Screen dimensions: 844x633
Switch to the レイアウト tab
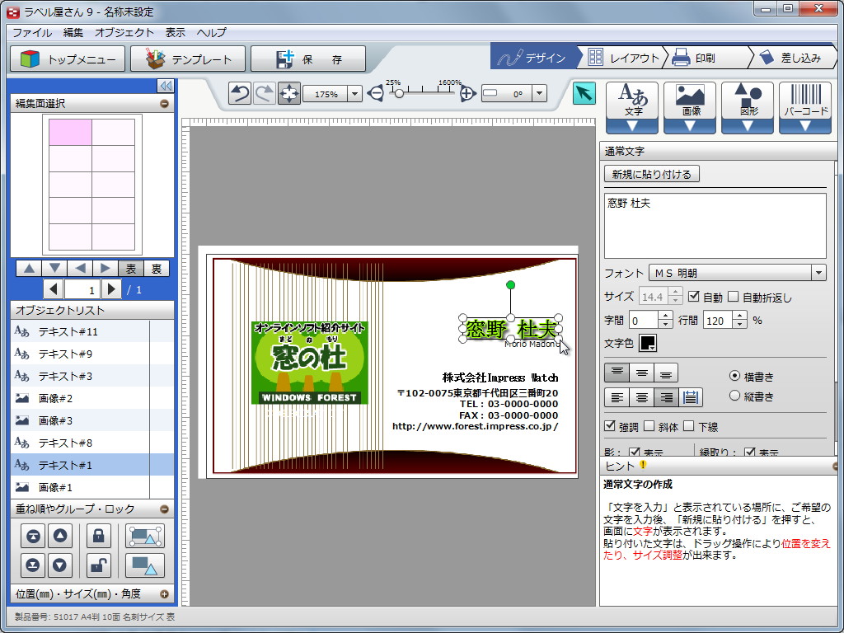coord(623,57)
